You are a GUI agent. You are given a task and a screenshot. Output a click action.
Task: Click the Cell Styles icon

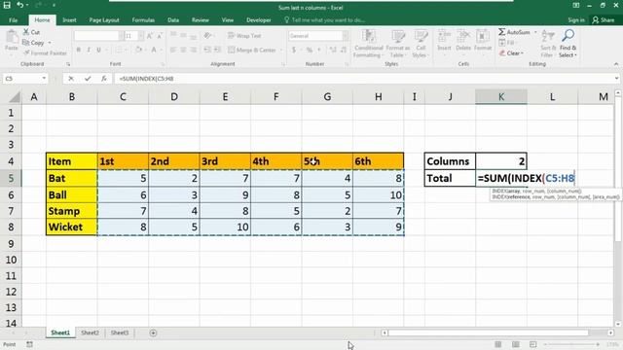pos(421,37)
